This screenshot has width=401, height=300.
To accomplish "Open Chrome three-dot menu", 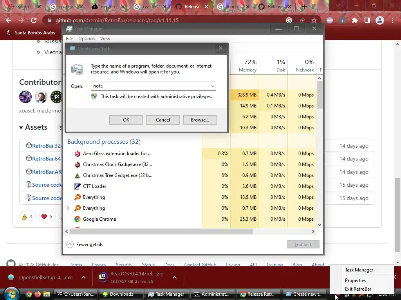I will tap(392, 20).
